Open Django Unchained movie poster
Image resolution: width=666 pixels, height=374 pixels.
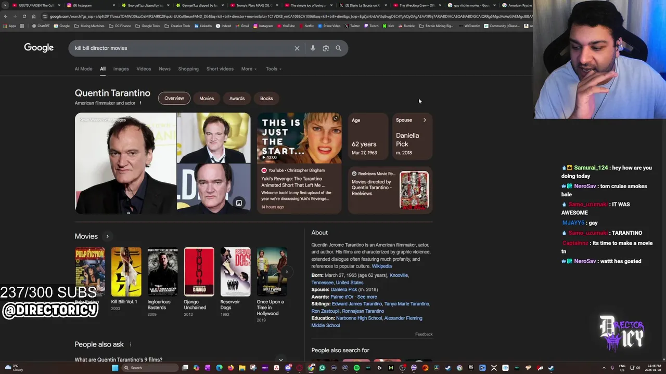tap(199, 272)
